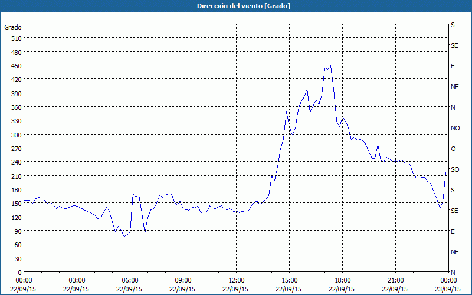The image size is (472, 295).
Task: Select the 180 degree axis label
Action: click(x=17, y=190)
